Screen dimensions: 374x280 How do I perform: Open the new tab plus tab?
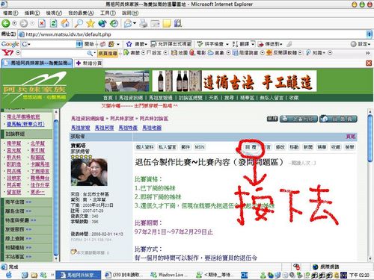[89, 63]
